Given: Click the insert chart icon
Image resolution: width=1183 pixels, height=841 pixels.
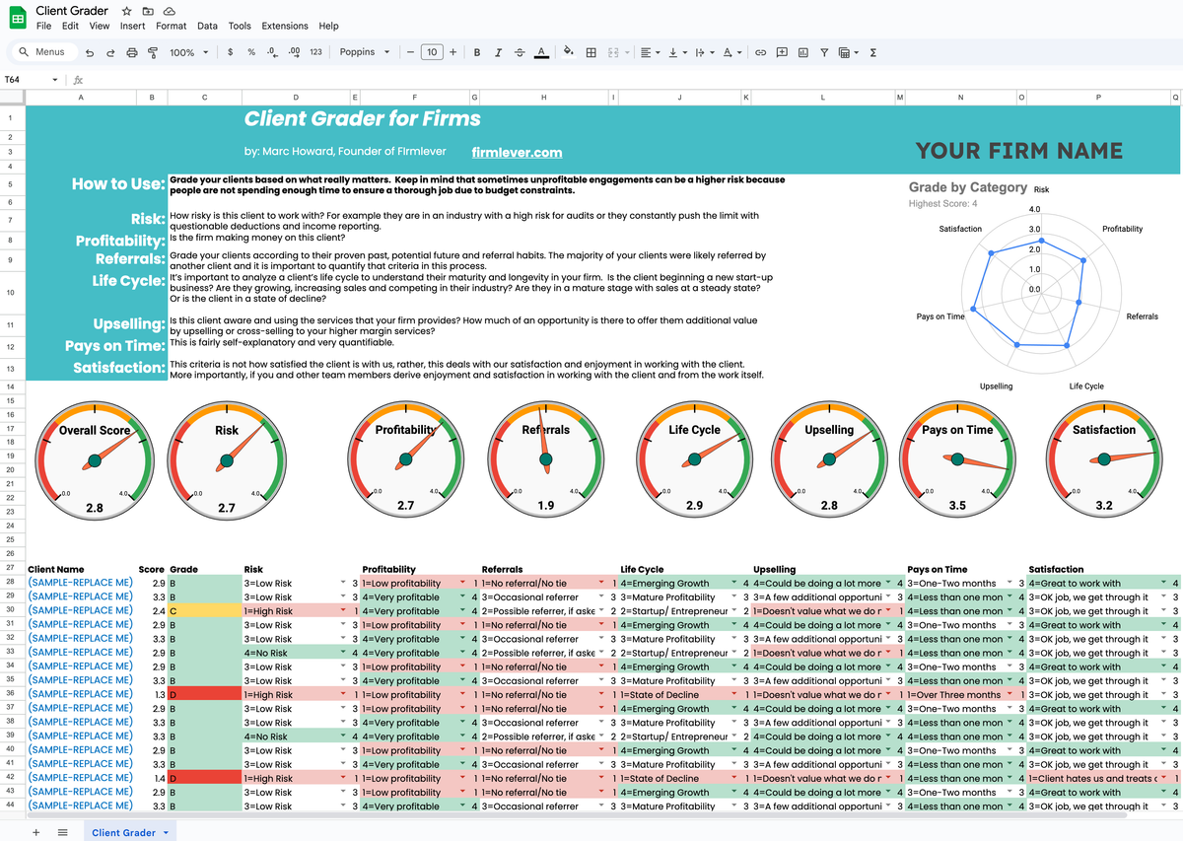Looking at the screenshot, I should tap(802, 52).
